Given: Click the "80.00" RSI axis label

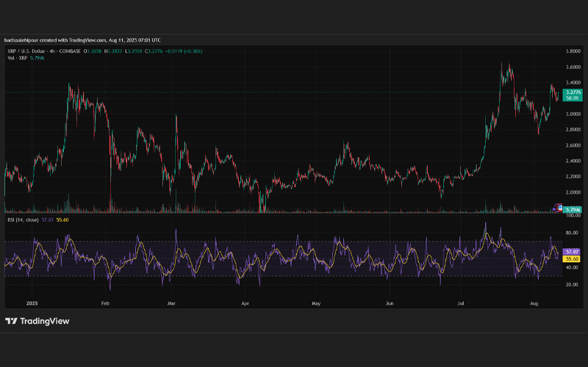Looking at the screenshot, I should coord(572,233).
